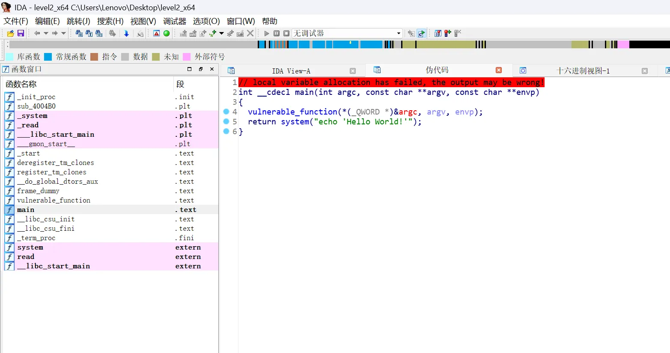The height and width of the screenshot is (353, 670).
Task: Click the blue down arrow icon
Action: tap(126, 33)
